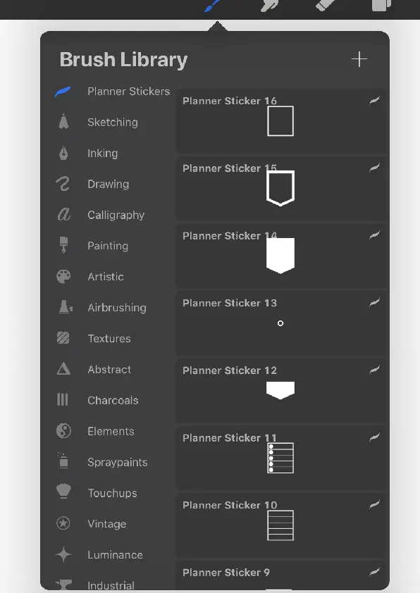
Task: Select the Elements yin-yang icon
Action: coord(63,431)
